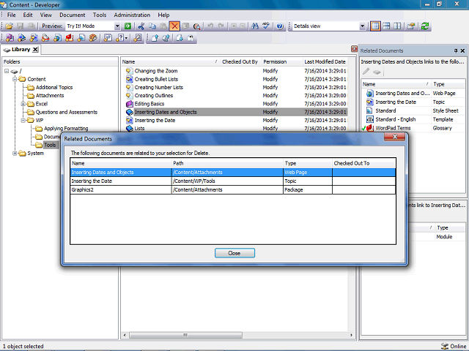The image size is (469, 351).
Task: Click the Undo arrow icon
Action: [x=210, y=26]
